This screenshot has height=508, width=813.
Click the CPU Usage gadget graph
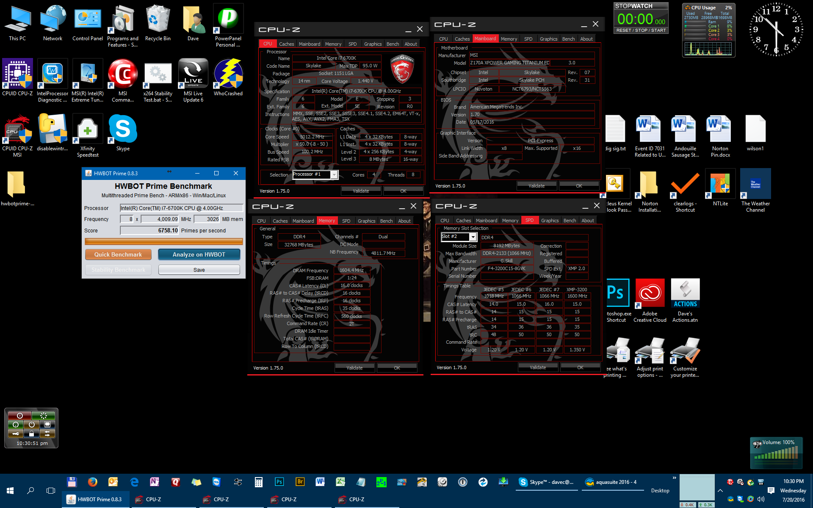[708, 49]
